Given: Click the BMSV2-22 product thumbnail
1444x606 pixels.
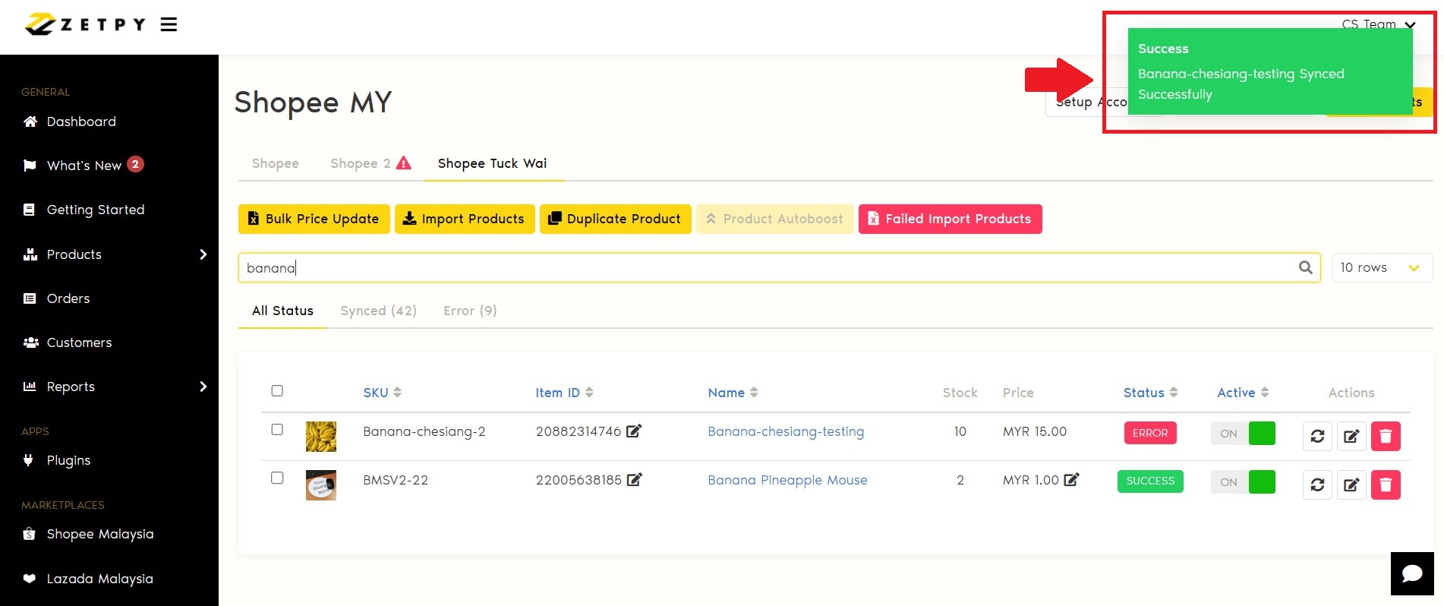Looking at the screenshot, I should pyautogui.click(x=321, y=485).
